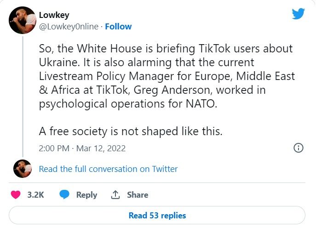Read the full conversation on Twitter
This screenshot has width=316, height=228.
click(108, 169)
